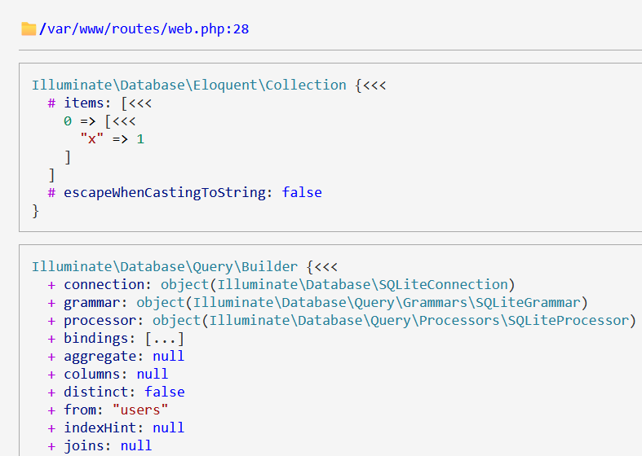642x456 pixels.
Task: Click the SQLiteProcessor object value
Action: 395,320
